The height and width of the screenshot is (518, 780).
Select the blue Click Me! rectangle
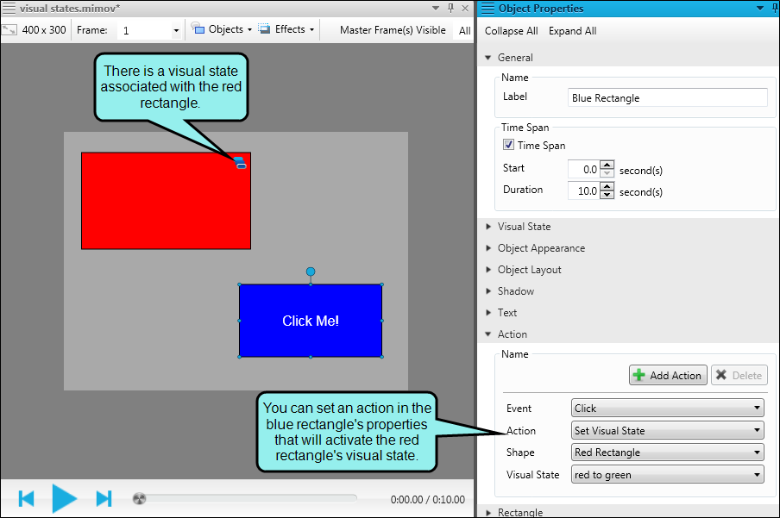click(x=311, y=321)
